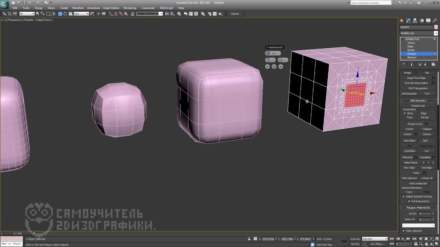This screenshot has width=440, height=247.
Task: Open the Graph Editors menu
Action: click(111, 8)
